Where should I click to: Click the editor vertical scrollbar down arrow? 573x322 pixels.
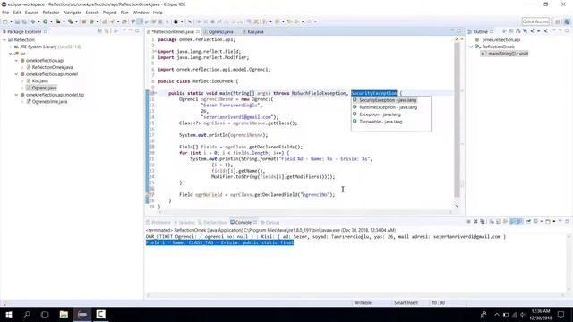457,206
